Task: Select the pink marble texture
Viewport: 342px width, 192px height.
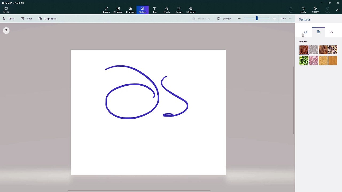Action: click(313, 61)
